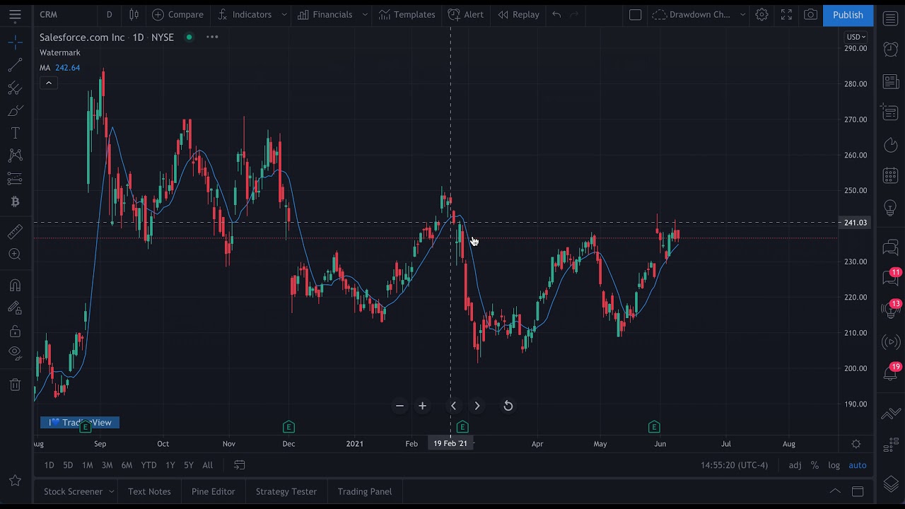
Task: Select the crosshair cursor tool
Action: 15,42
